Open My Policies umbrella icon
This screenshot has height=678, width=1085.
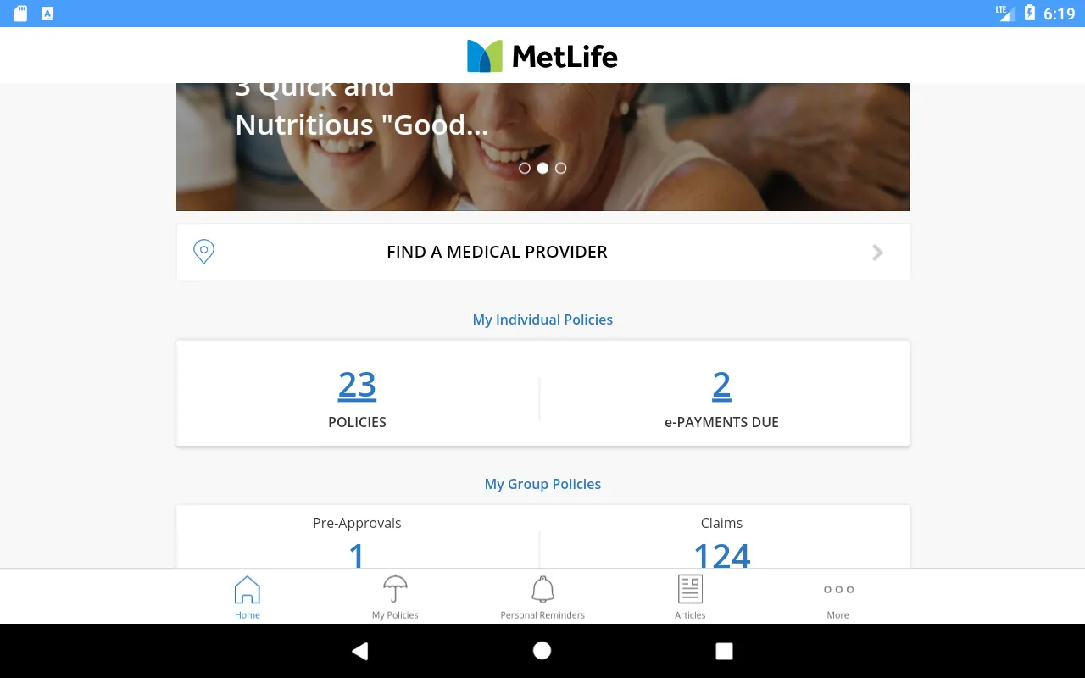click(395, 589)
